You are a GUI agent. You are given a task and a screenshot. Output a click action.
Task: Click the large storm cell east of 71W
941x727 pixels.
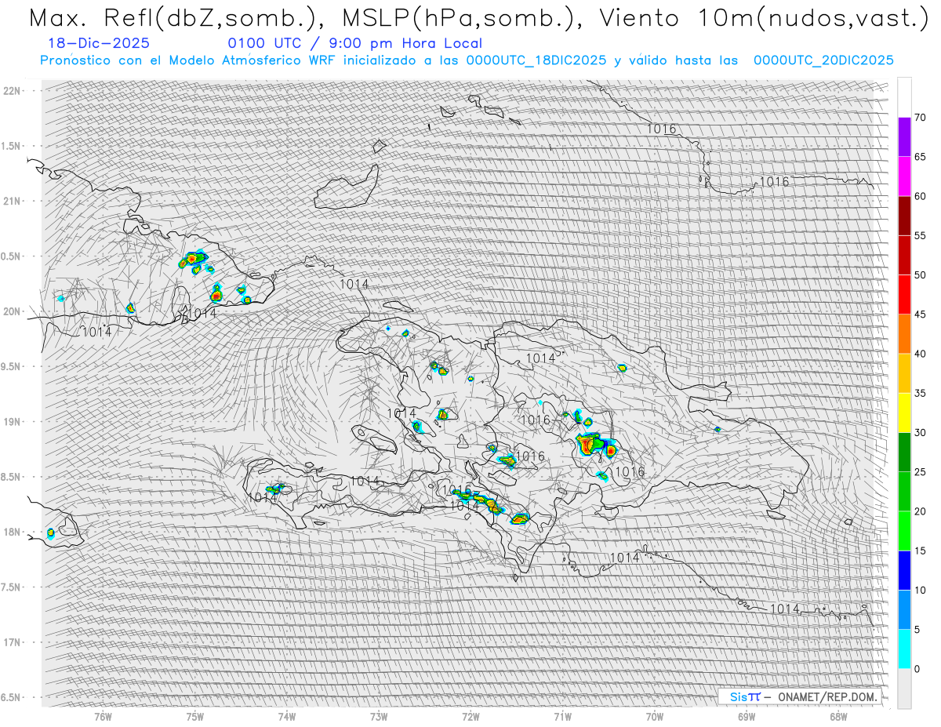point(596,445)
